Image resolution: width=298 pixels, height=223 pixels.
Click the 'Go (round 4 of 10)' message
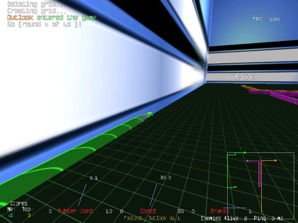pos(44,24)
